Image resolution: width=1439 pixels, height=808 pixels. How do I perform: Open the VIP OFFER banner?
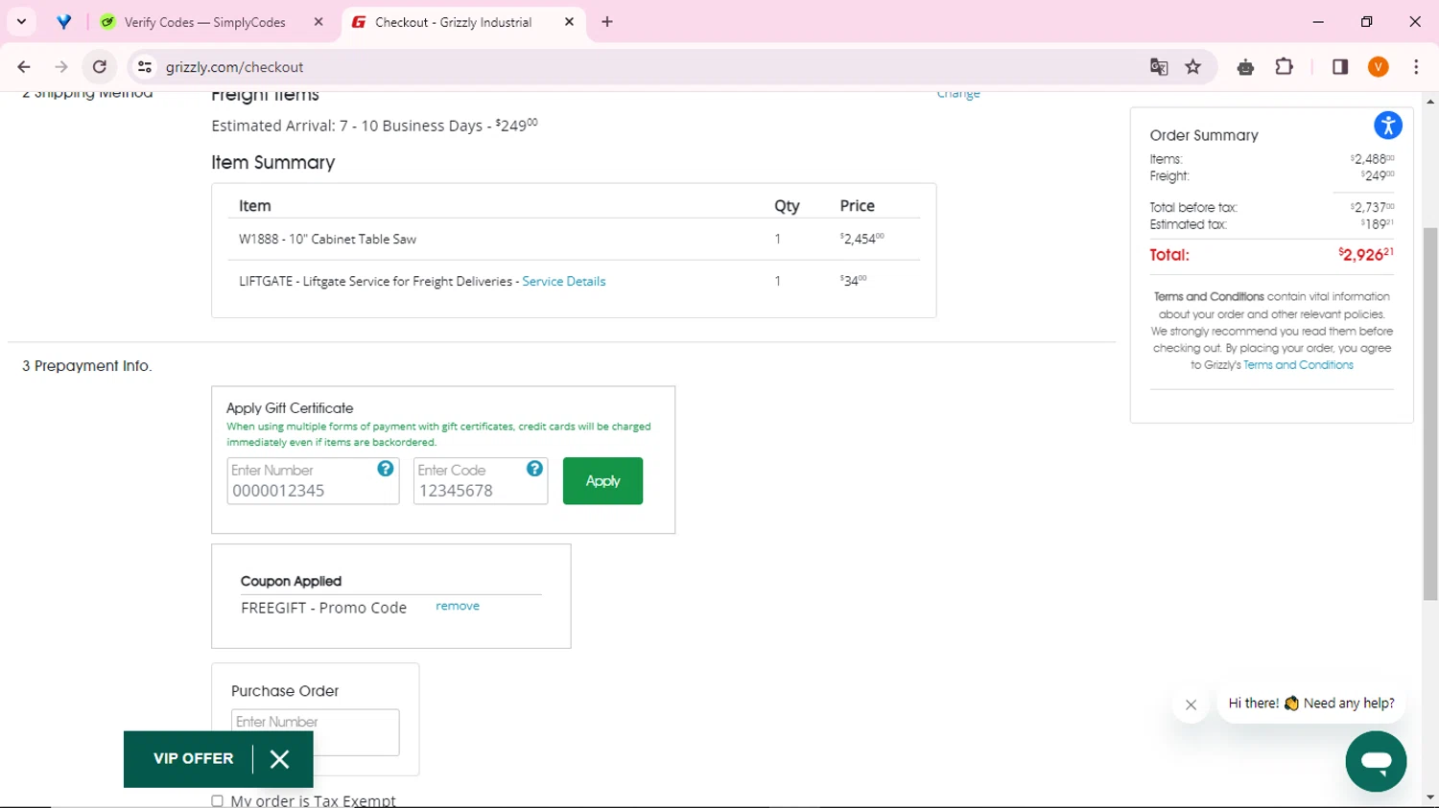[x=193, y=758]
